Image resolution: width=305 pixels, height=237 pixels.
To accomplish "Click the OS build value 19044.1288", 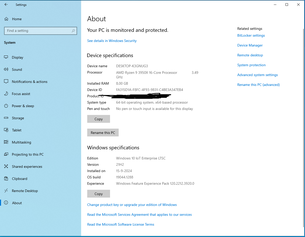I will pos(124,177).
